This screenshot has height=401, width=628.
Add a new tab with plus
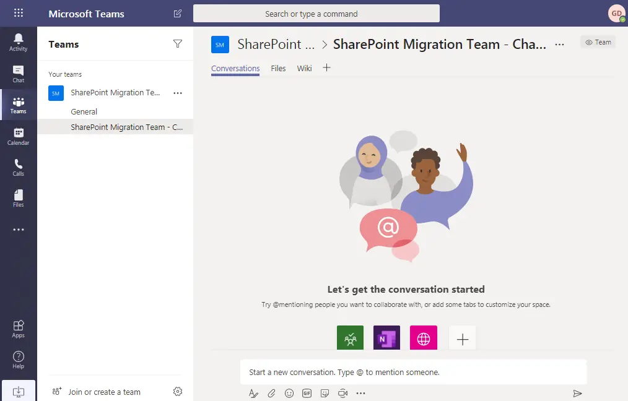[x=327, y=67]
